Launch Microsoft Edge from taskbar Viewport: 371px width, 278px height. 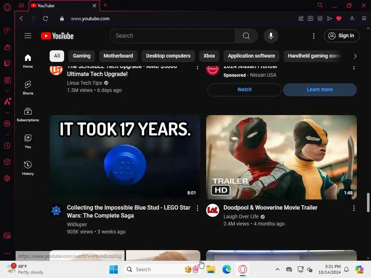(227, 269)
